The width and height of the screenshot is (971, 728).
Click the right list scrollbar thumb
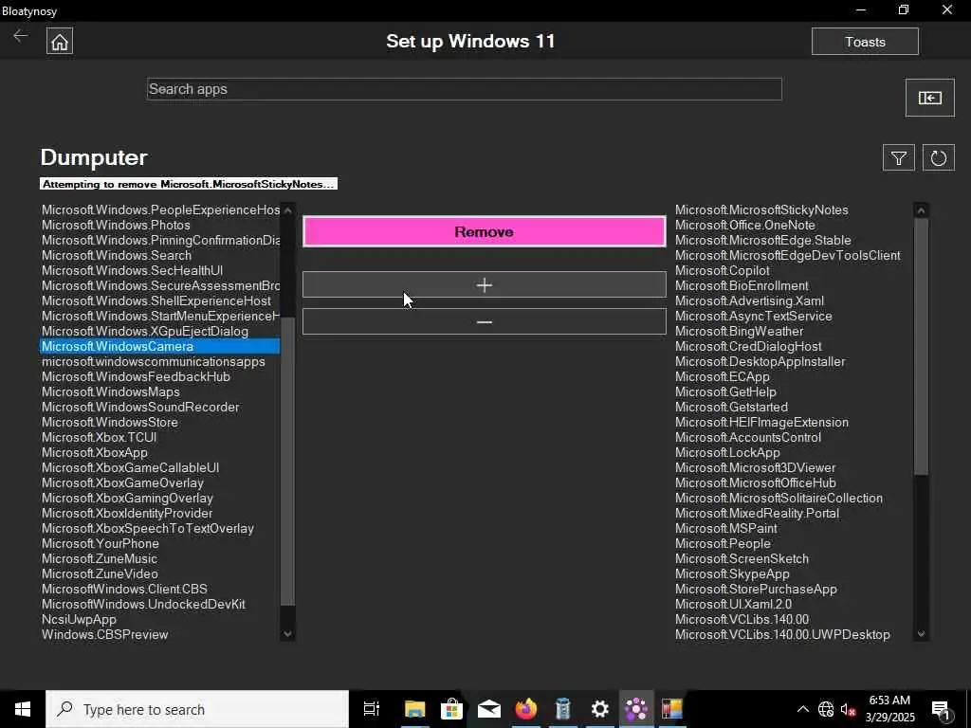pos(921,347)
